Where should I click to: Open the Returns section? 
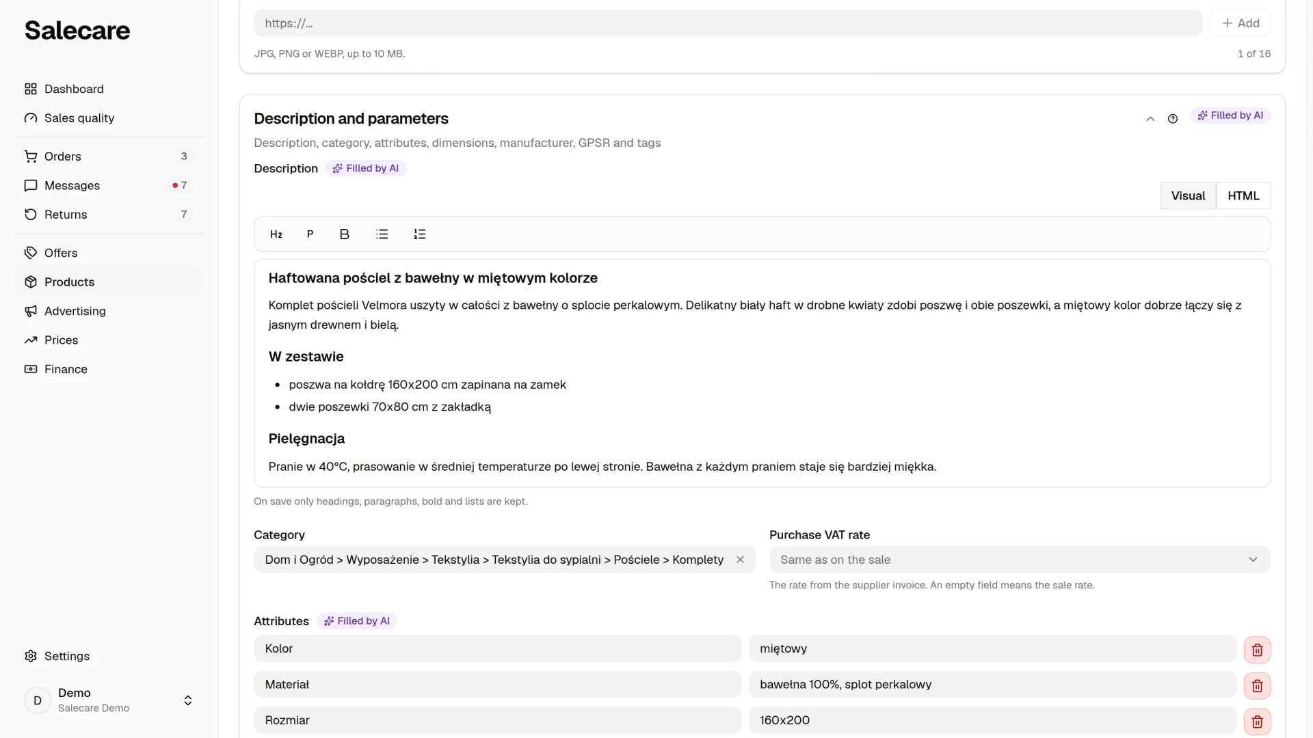(109, 215)
